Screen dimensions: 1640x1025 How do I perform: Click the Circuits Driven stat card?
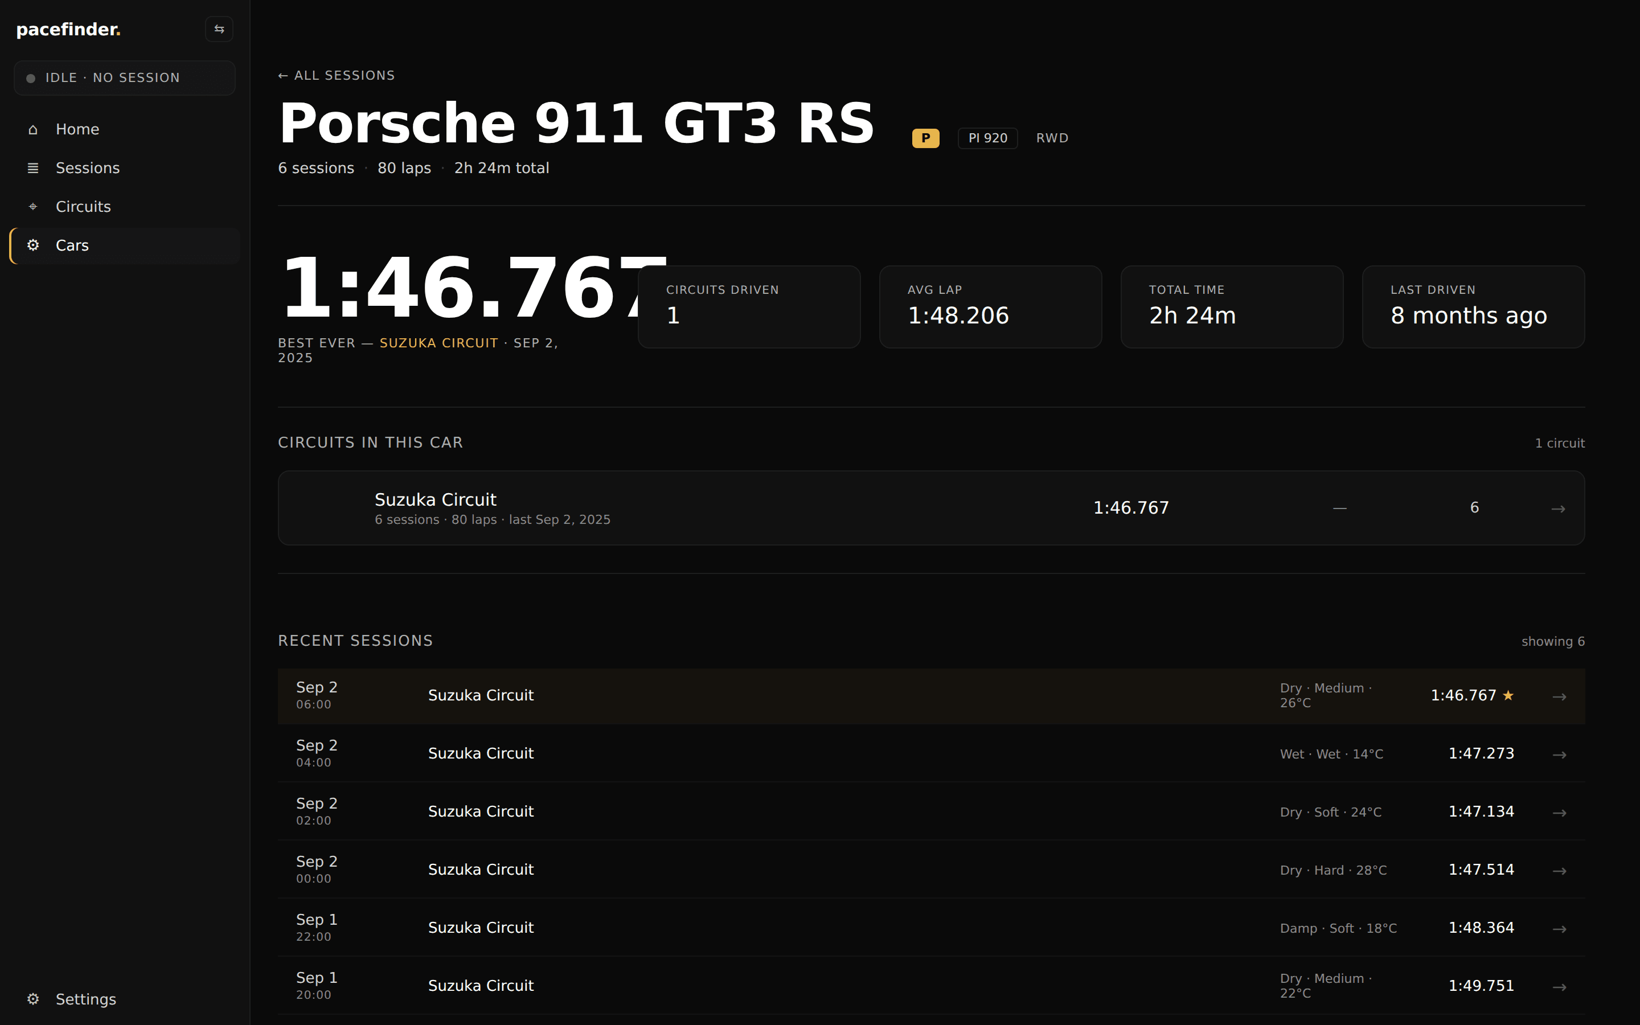coord(749,307)
